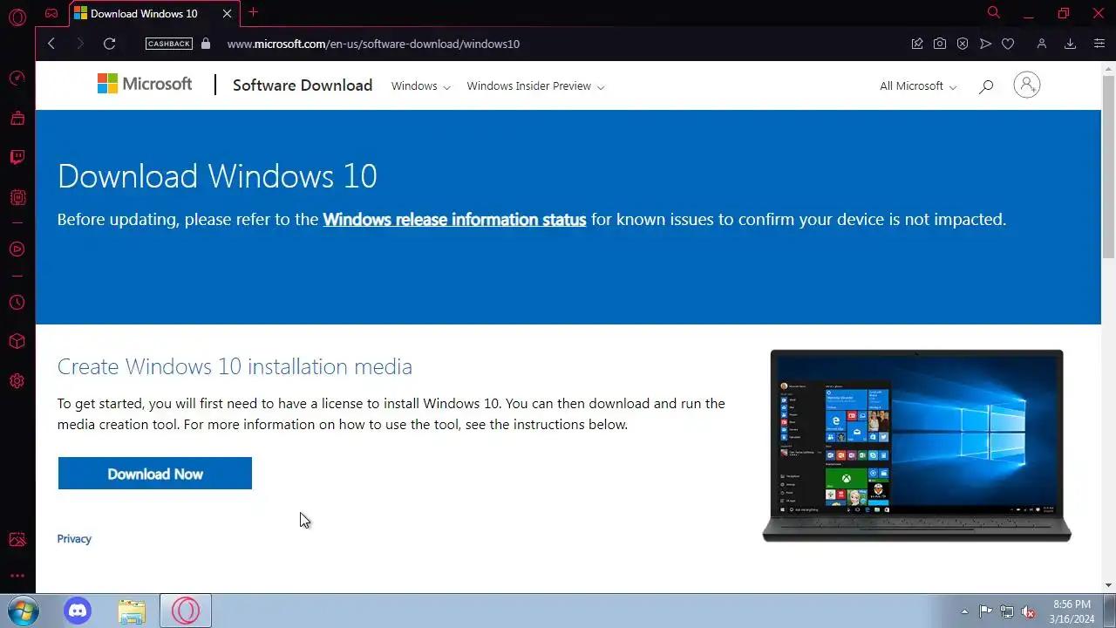The width and height of the screenshot is (1116, 628).
Task: Open the picture icon near sidebar bottom
Action: click(17, 540)
